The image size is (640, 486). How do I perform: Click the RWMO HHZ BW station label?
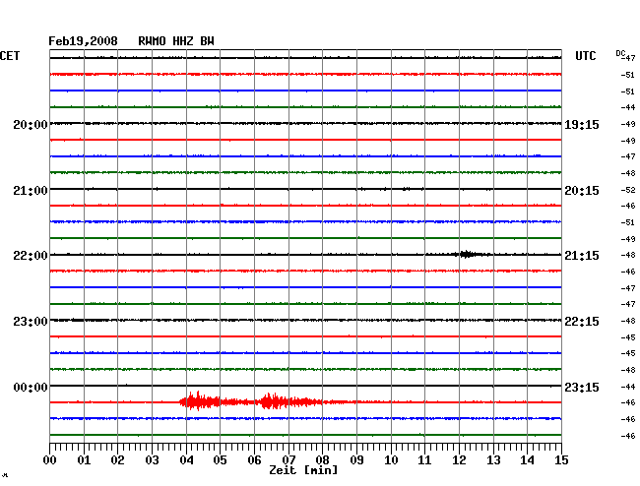[x=176, y=41]
